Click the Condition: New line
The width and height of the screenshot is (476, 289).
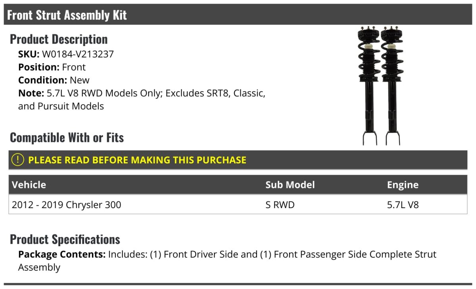point(54,80)
